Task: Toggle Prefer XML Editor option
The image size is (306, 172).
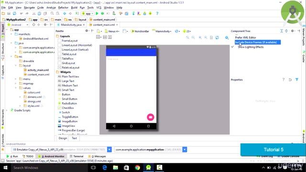Action: (245, 37)
